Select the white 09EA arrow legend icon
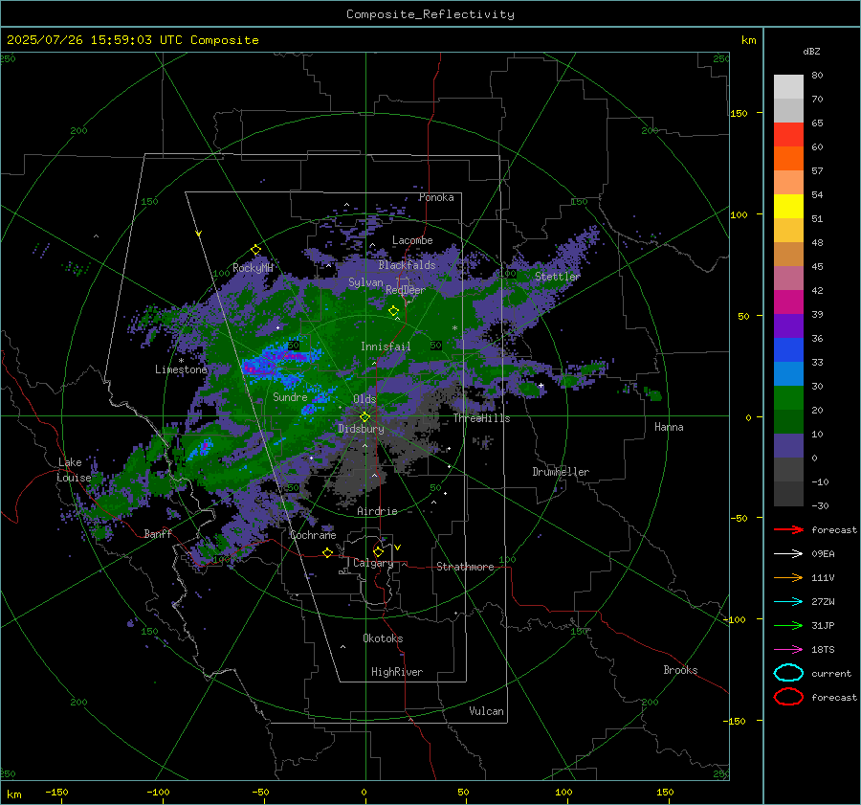861x805 pixels. pos(788,554)
